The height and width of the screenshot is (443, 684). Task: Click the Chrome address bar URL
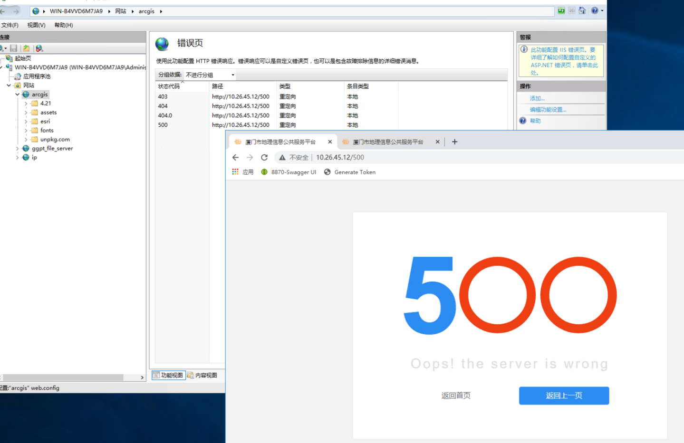340,158
